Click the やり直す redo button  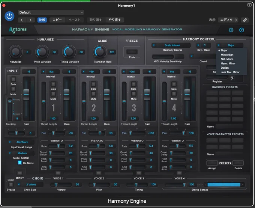tap(115, 20)
